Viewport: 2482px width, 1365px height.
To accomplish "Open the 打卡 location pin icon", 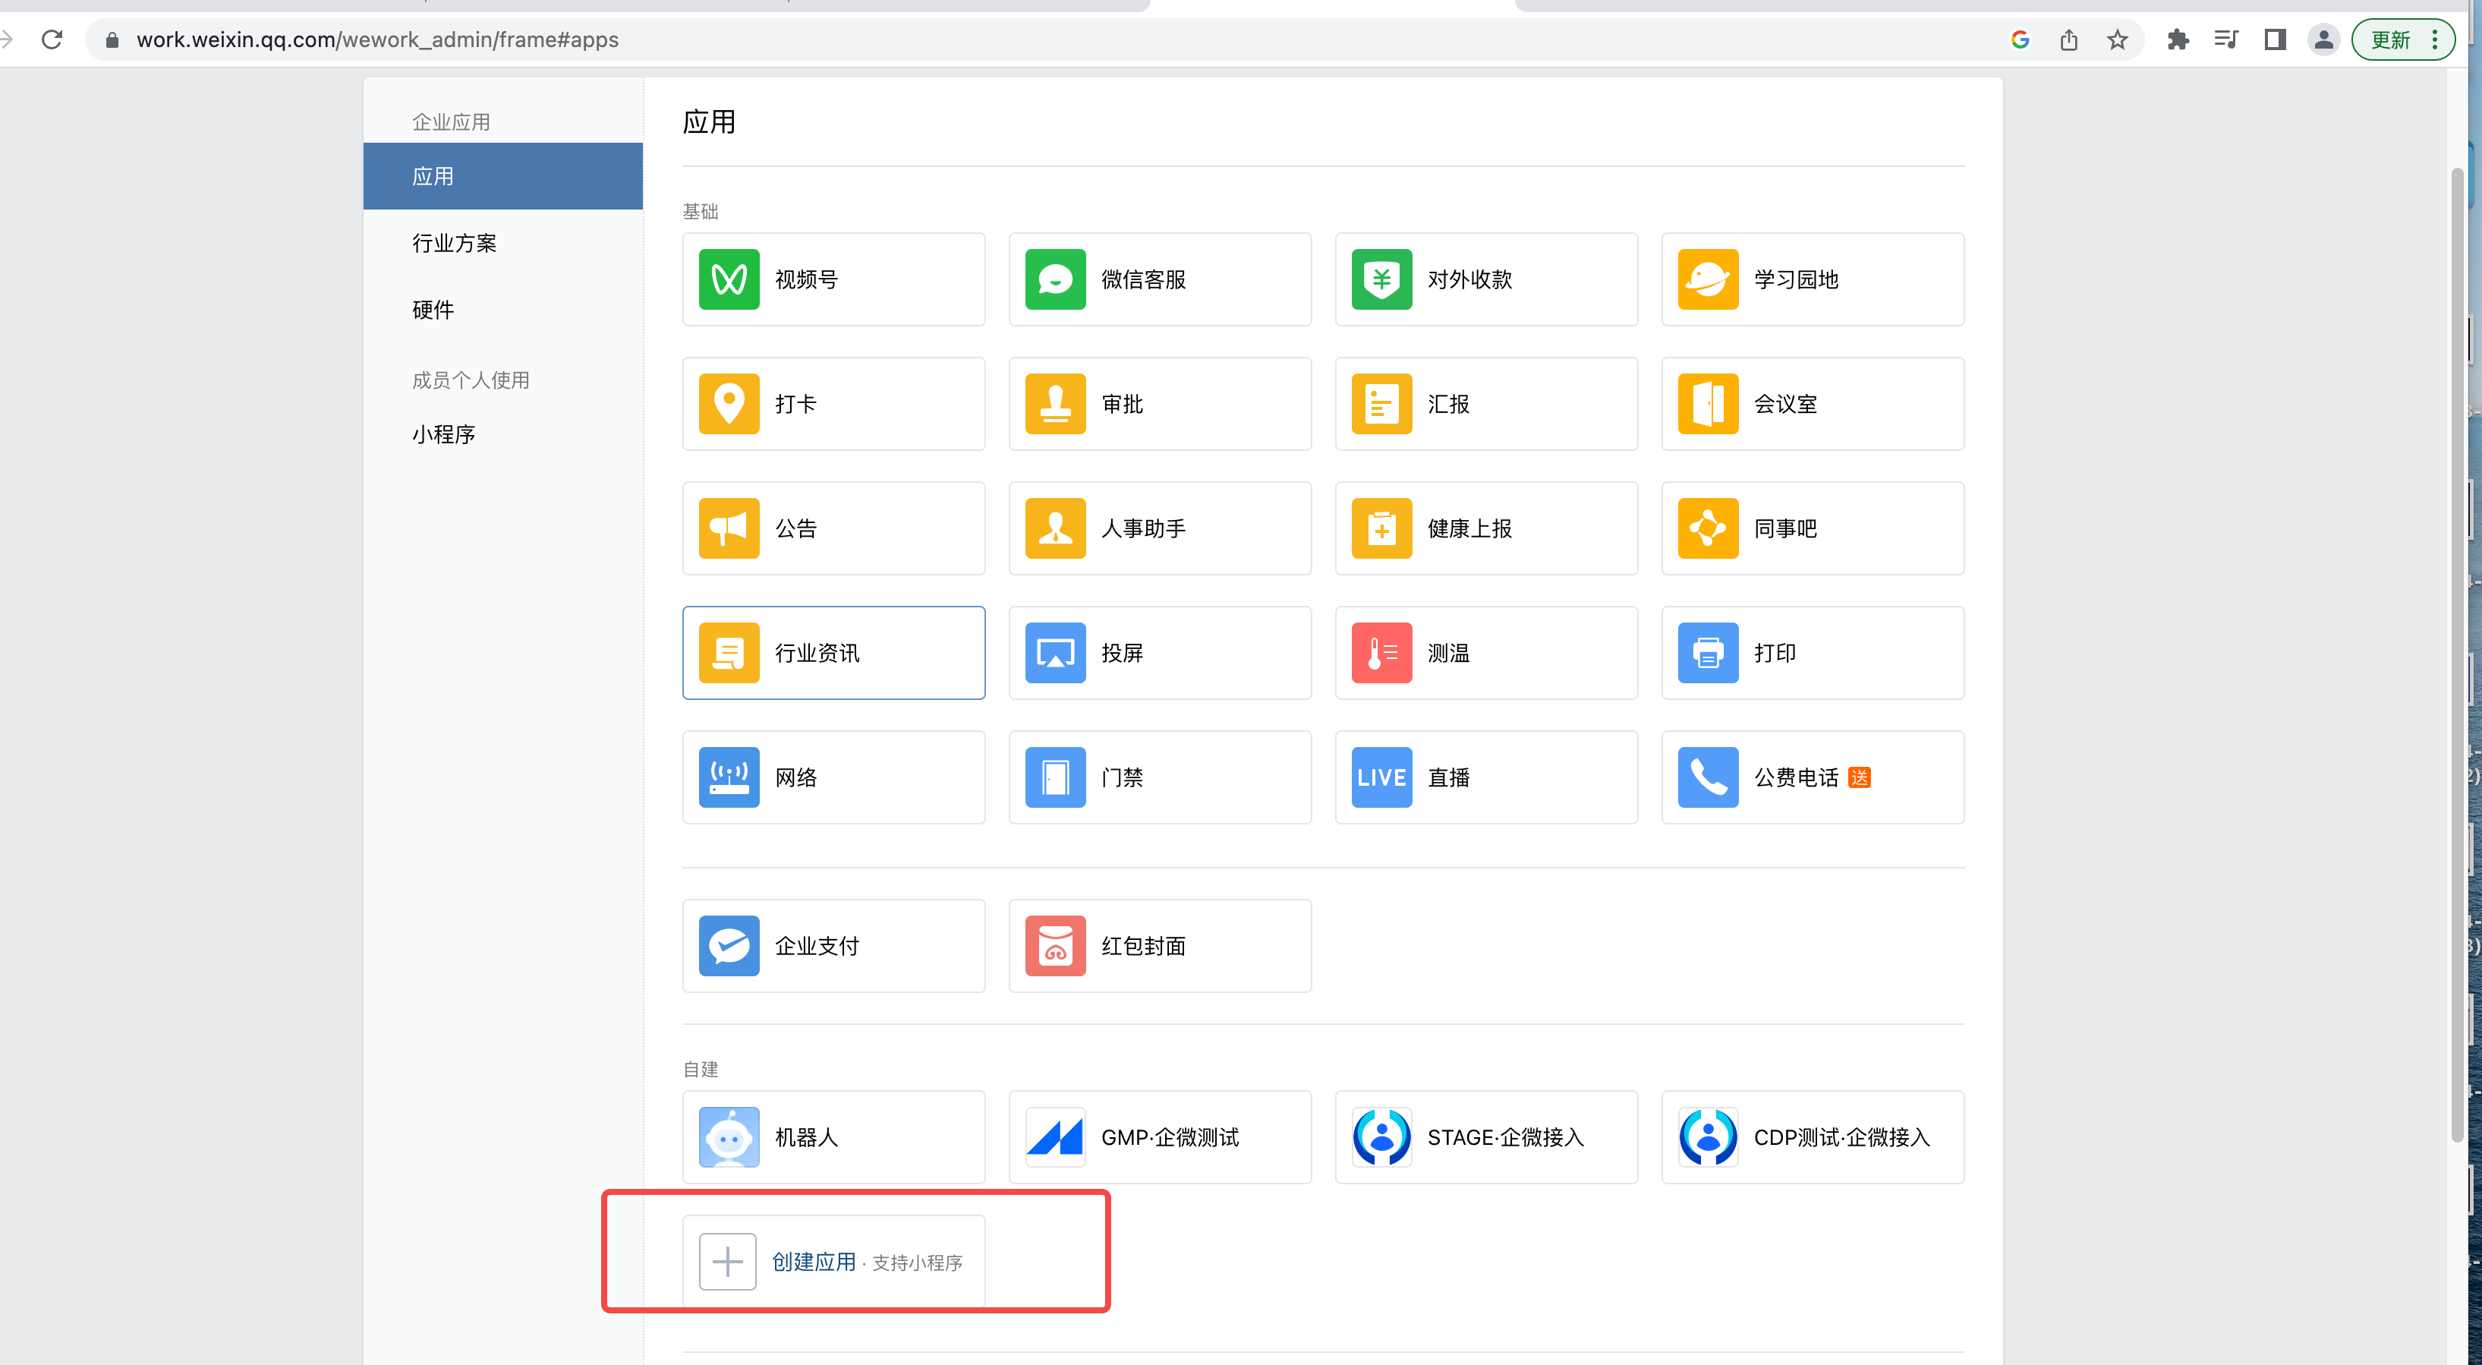I will click(x=729, y=404).
